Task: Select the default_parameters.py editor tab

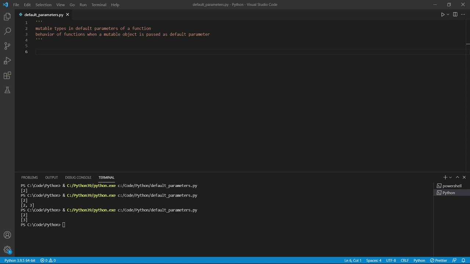Action: pyautogui.click(x=44, y=15)
